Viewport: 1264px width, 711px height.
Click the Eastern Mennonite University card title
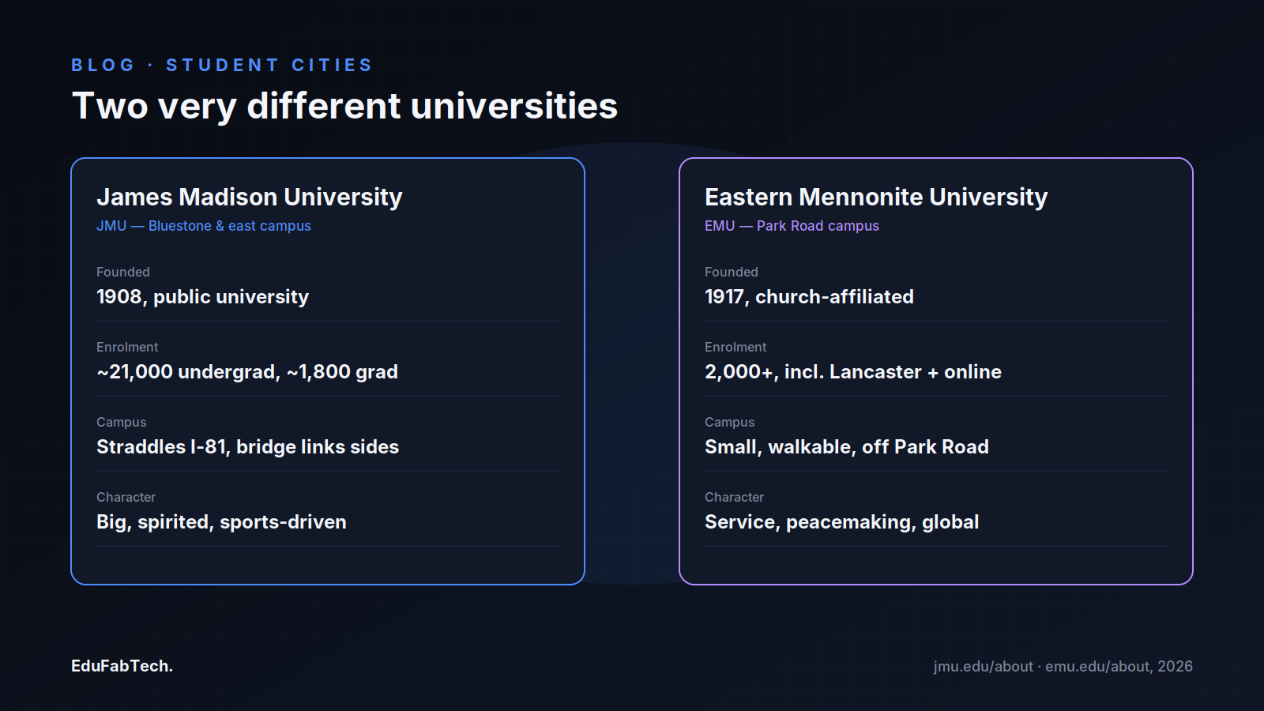pos(876,197)
